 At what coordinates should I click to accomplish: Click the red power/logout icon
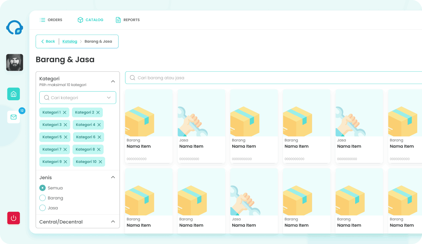tap(13, 218)
